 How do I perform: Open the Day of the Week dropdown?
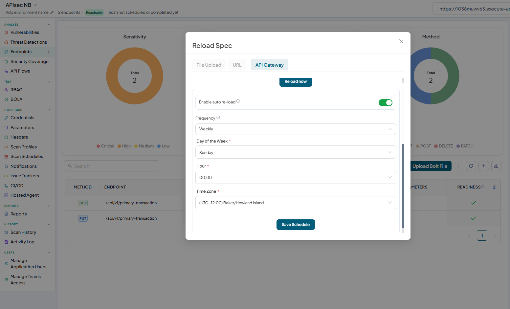pos(296,152)
